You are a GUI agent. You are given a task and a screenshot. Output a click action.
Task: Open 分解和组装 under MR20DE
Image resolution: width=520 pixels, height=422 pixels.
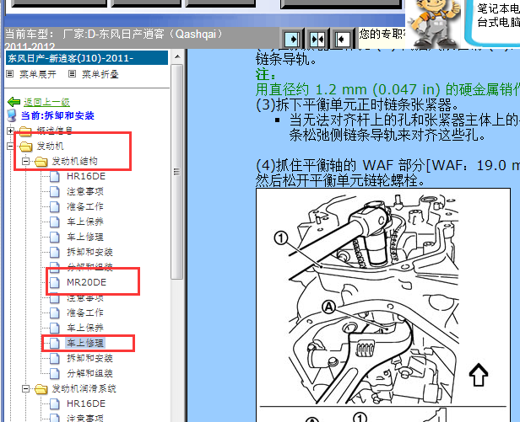tap(89, 373)
